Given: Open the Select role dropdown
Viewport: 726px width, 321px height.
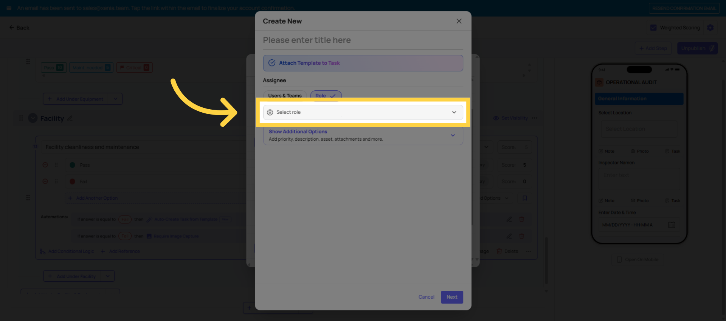Looking at the screenshot, I should (363, 112).
